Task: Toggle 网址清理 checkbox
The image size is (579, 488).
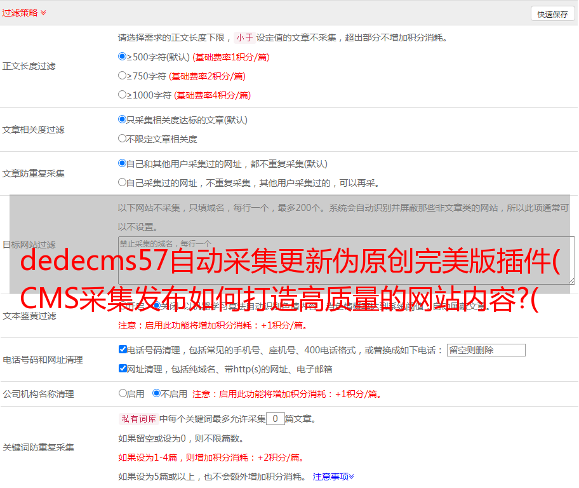Action: (x=123, y=368)
